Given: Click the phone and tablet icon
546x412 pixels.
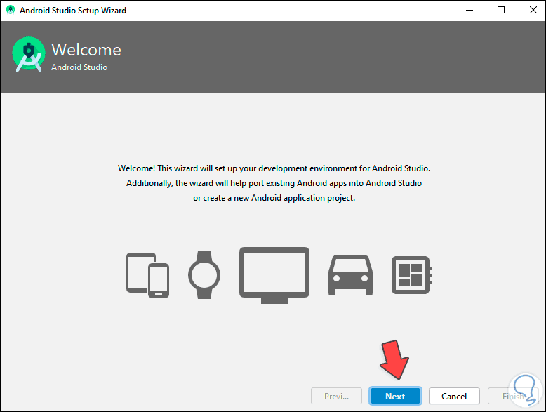Looking at the screenshot, I should 147,275.
